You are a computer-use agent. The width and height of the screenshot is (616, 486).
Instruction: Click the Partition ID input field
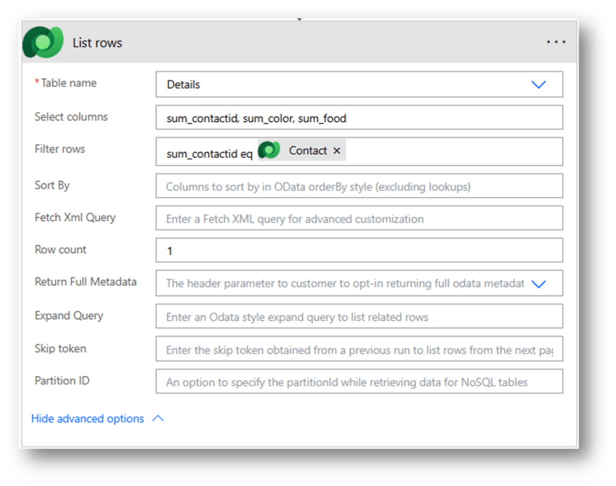click(x=359, y=382)
